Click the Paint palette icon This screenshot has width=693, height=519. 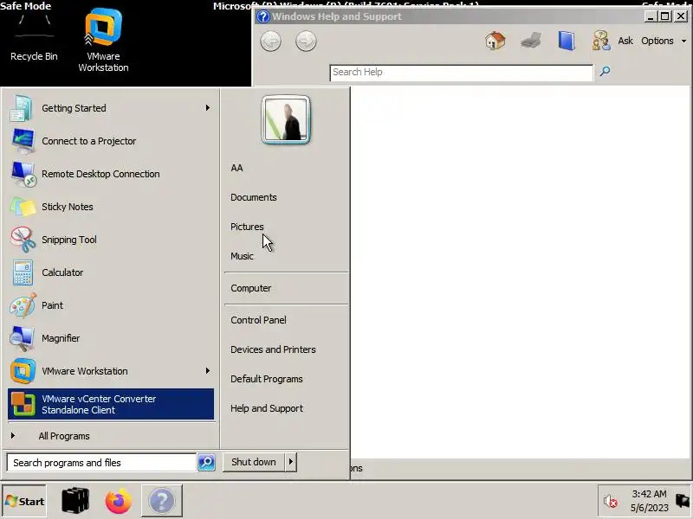23,305
